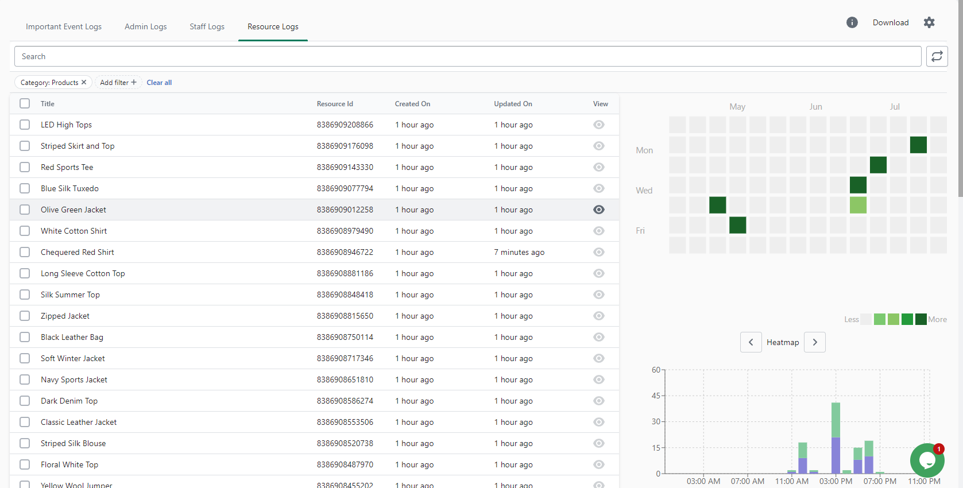This screenshot has height=488, width=963.
Task: View Navy Sports Jacket log entry
Action: point(598,379)
